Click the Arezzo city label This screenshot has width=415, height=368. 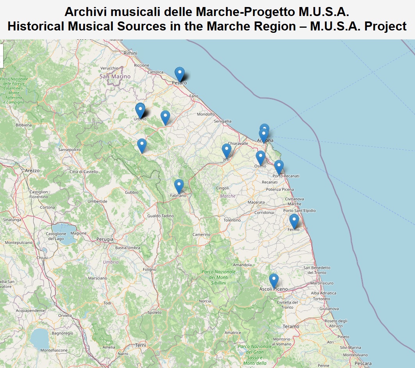pyautogui.click(x=32, y=171)
